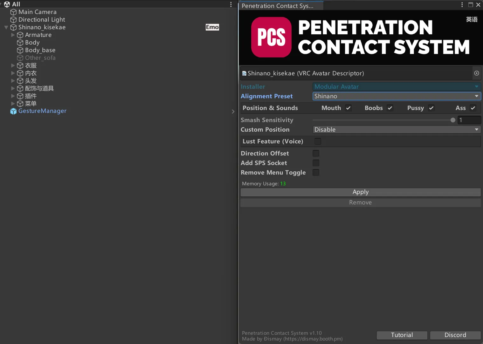Select the Other_sofa item in hierarchy

click(x=40, y=58)
